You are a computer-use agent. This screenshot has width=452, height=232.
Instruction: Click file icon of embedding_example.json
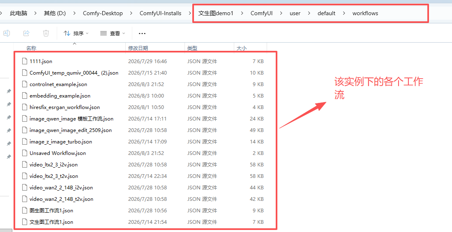pos(25,96)
